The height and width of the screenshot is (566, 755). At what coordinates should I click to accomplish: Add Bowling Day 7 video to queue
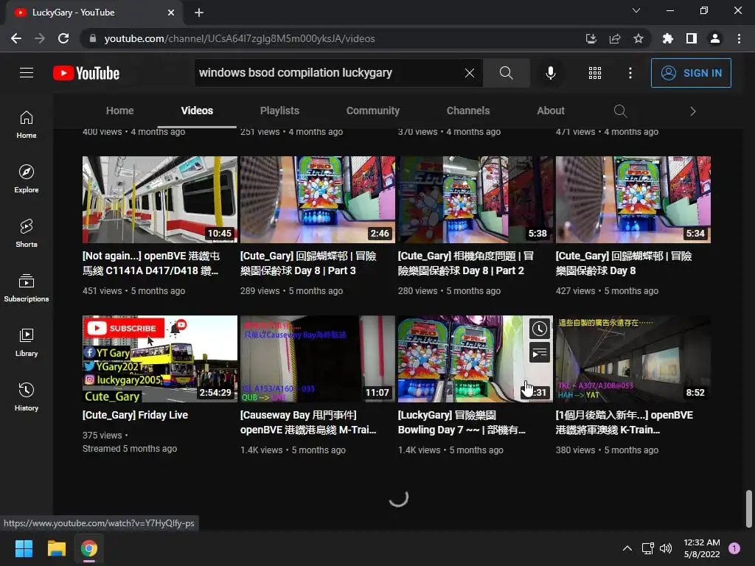[540, 353]
